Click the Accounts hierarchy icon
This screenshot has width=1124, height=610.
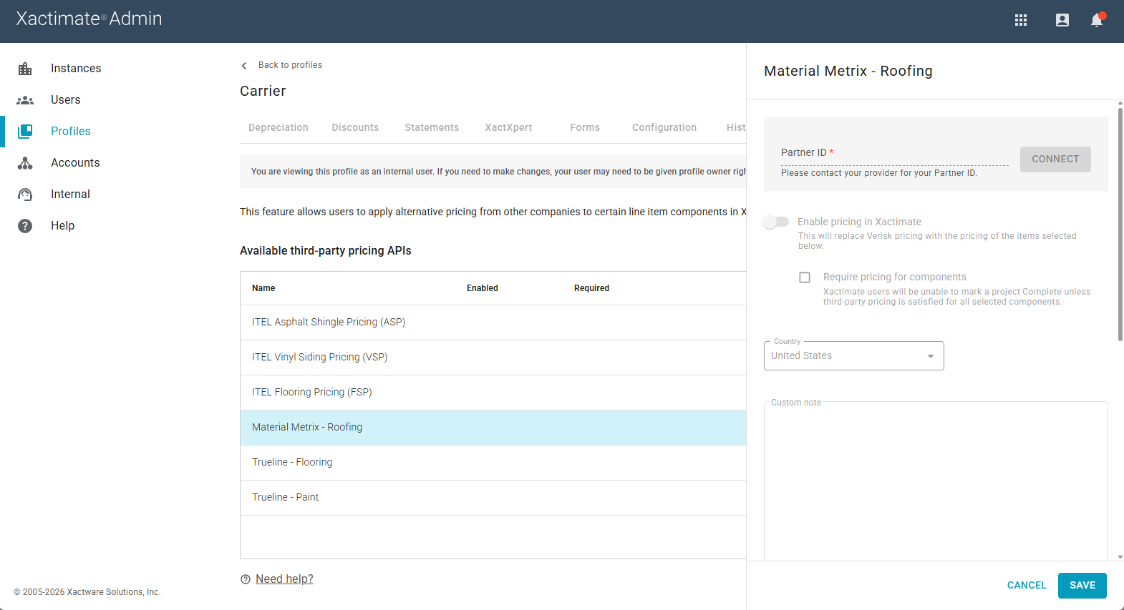[x=25, y=163]
